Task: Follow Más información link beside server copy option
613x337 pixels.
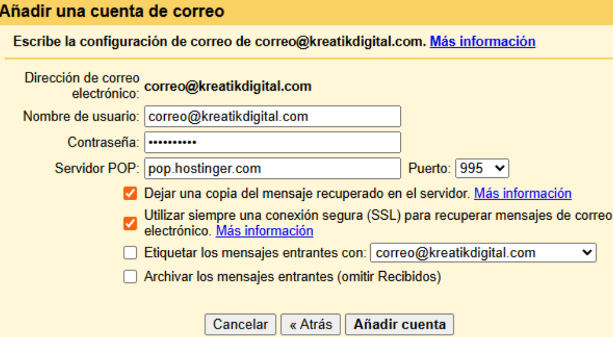Action: click(523, 193)
